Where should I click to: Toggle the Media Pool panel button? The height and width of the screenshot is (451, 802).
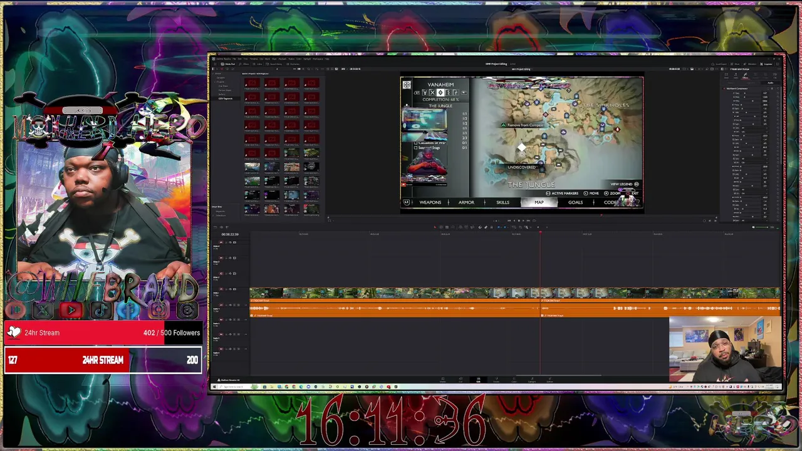[x=227, y=64]
